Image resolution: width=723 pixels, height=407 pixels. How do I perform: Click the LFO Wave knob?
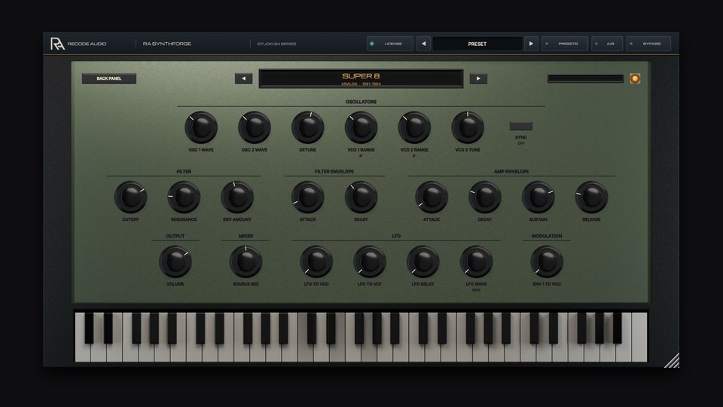tap(476, 262)
